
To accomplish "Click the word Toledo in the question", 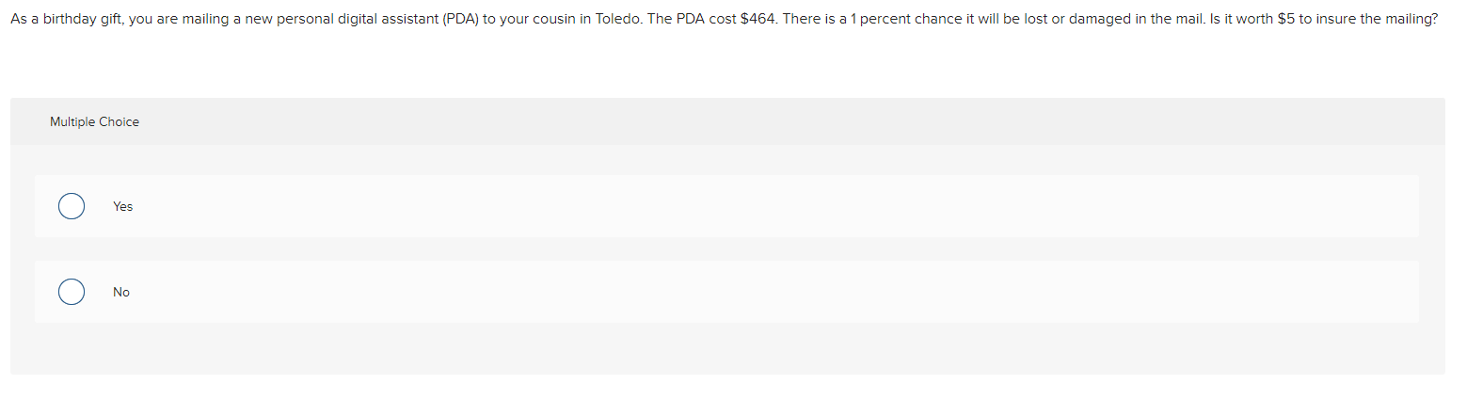I will (x=618, y=19).
